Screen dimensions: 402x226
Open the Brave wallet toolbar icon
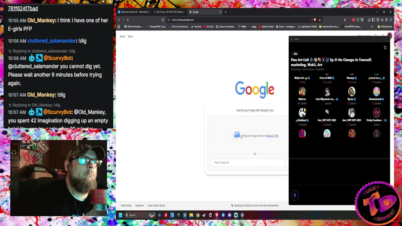point(378,20)
